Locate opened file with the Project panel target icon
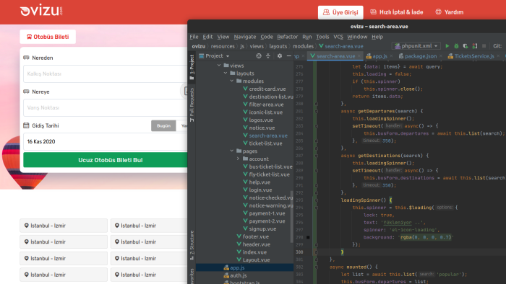The image size is (506, 284). (x=259, y=56)
